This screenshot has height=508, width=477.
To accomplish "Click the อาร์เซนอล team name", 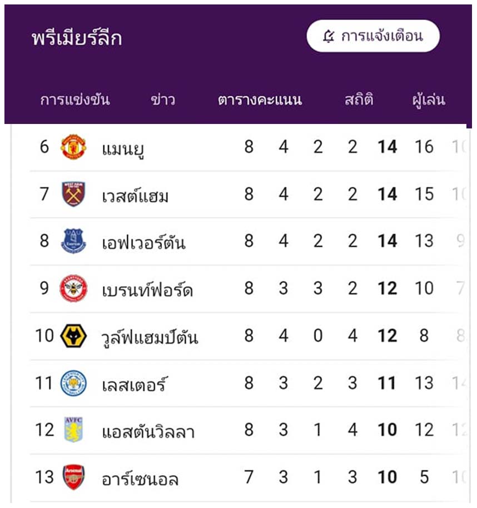I will click(140, 479).
